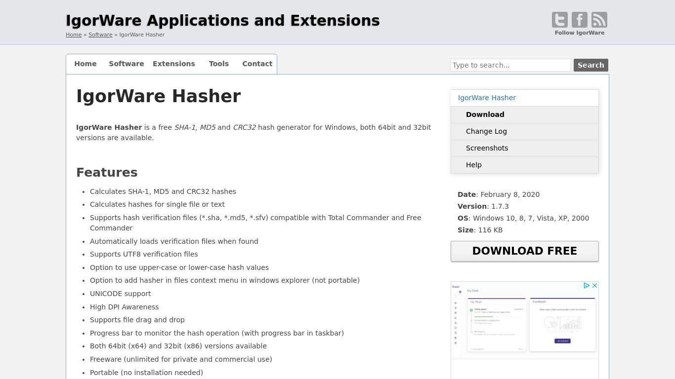Click the Search button

click(x=591, y=65)
